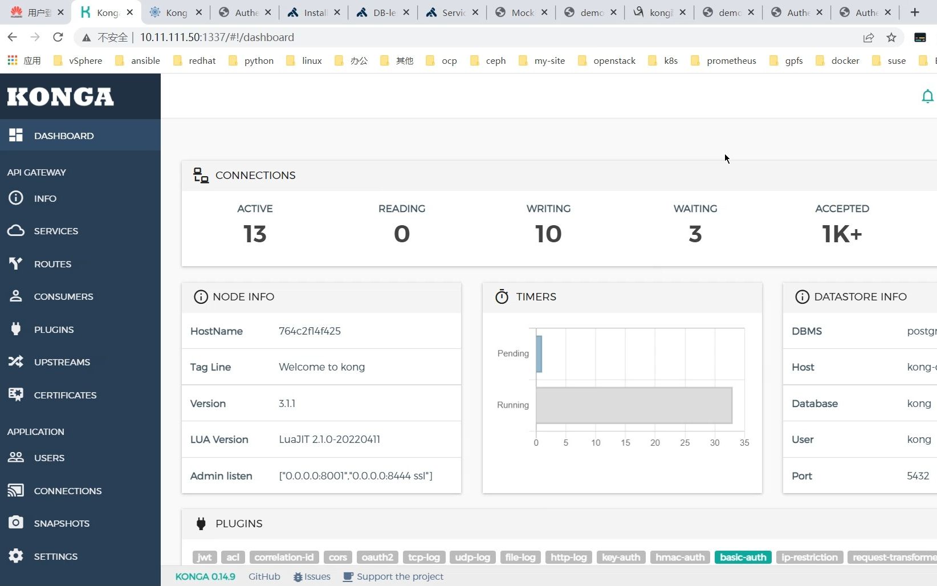Switch to the Mock browser tab

522,13
